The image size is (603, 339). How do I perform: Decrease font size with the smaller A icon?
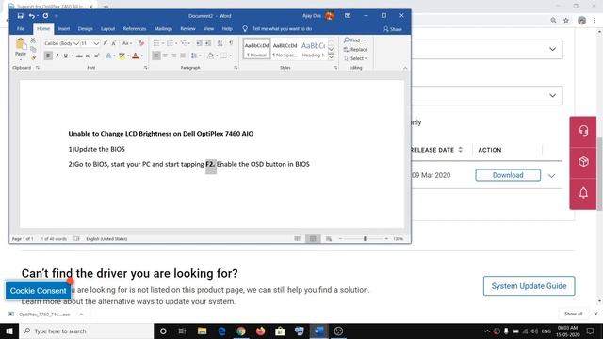[x=114, y=43]
